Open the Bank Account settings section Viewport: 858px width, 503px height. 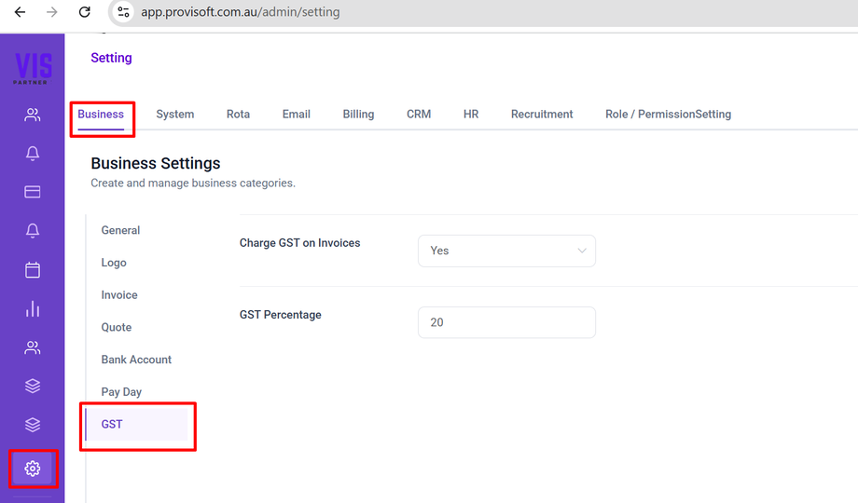(x=136, y=360)
